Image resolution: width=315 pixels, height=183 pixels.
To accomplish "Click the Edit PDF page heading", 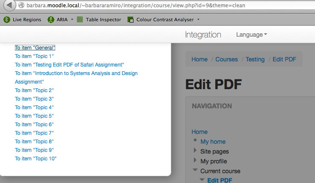I will 213,84.
